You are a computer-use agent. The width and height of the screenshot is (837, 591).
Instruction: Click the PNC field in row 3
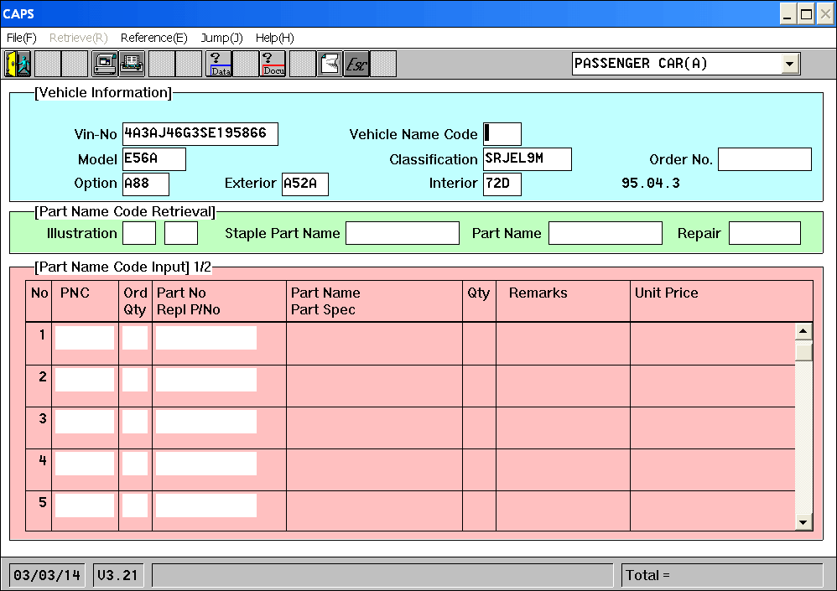(x=85, y=422)
